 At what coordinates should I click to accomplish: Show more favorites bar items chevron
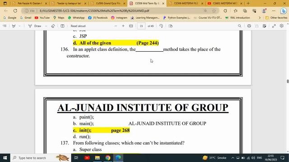260,18
